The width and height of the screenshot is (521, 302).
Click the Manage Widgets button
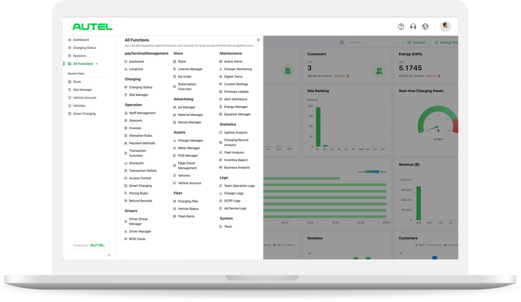(446, 43)
